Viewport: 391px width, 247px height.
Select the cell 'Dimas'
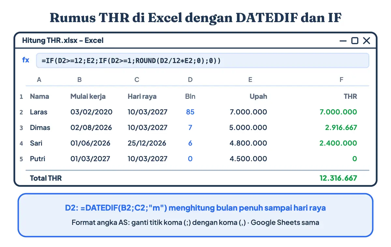(40, 128)
